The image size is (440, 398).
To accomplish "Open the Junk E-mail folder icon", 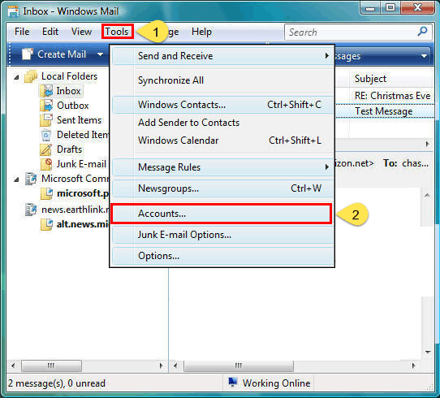I will point(46,164).
